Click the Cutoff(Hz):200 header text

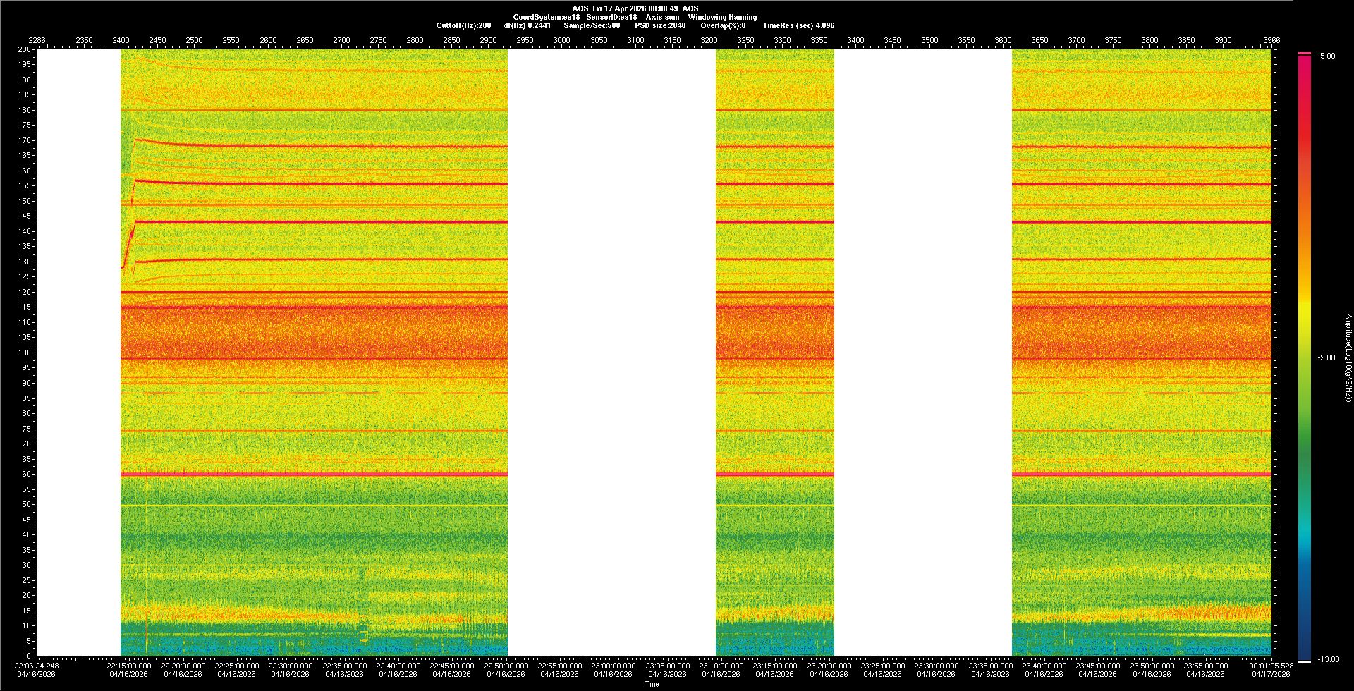pyautogui.click(x=463, y=25)
